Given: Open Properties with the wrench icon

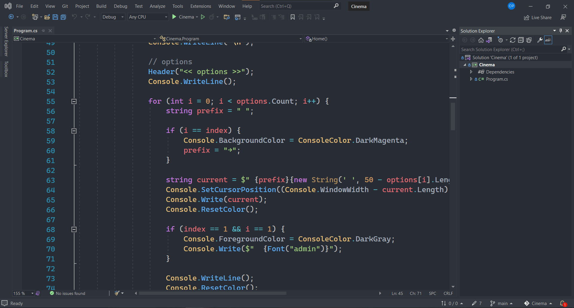Looking at the screenshot, I should pyautogui.click(x=540, y=40).
